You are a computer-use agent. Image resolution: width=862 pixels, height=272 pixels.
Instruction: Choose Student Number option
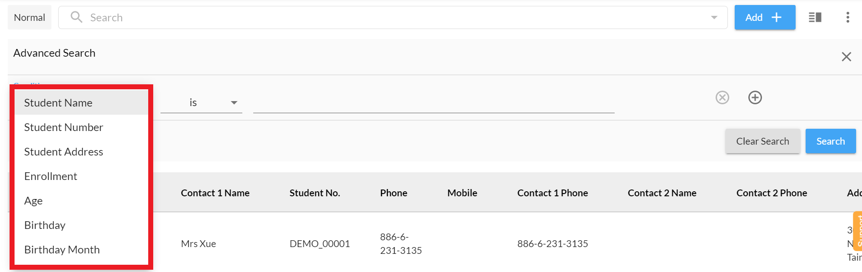click(64, 127)
